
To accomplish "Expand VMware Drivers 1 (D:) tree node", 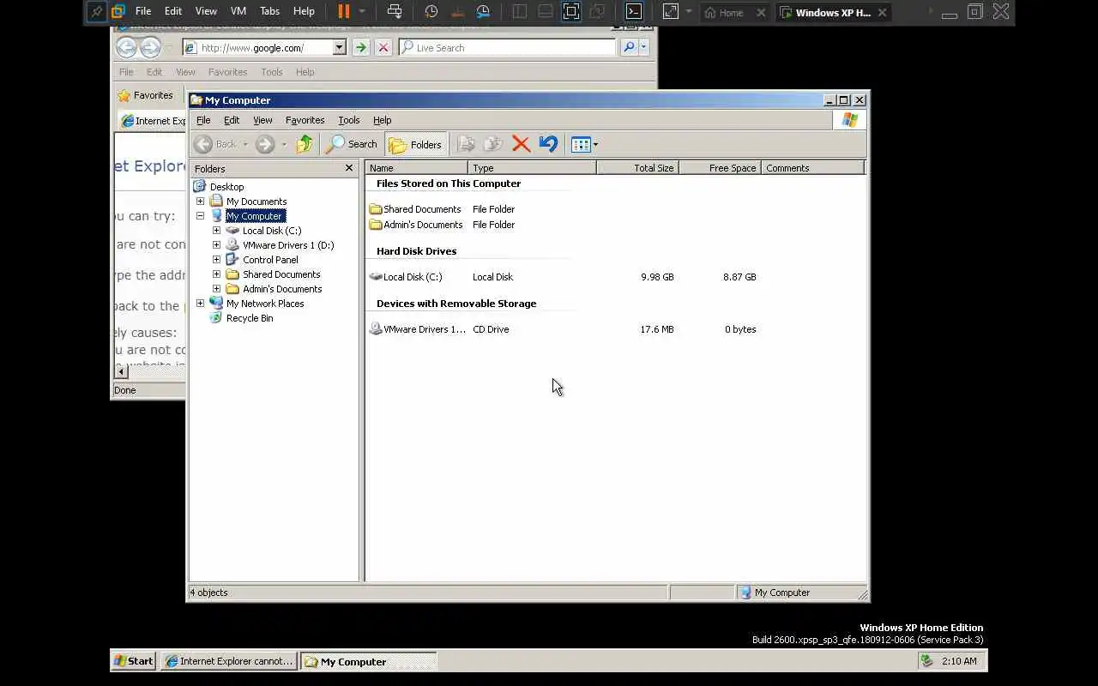I will (216, 245).
